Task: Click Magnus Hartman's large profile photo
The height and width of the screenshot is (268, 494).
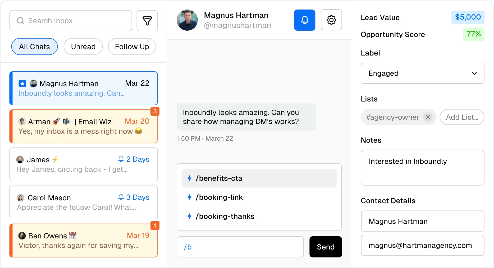Action: click(187, 20)
